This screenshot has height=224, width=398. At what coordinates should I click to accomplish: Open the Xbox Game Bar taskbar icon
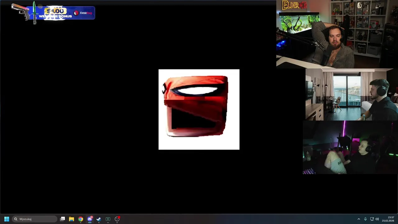[108, 219]
